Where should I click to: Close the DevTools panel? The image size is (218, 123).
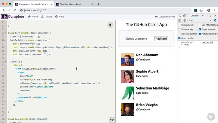[x=215, y=16]
